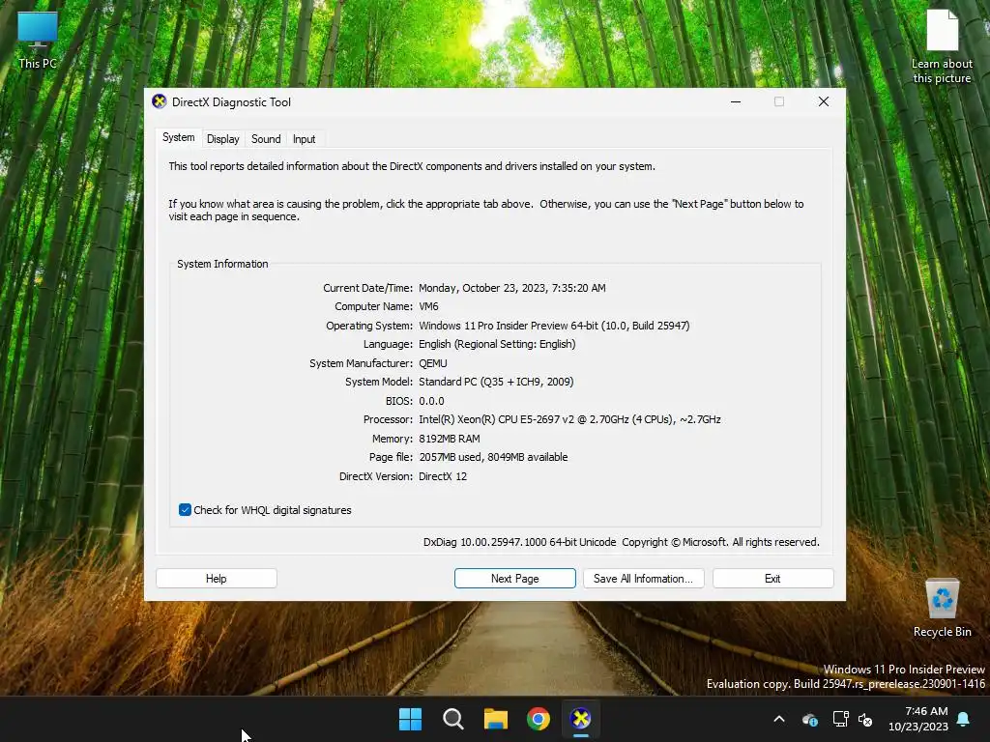Click the muted volume tray icon
Viewport: 990px width, 742px height.
(x=865, y=719)
